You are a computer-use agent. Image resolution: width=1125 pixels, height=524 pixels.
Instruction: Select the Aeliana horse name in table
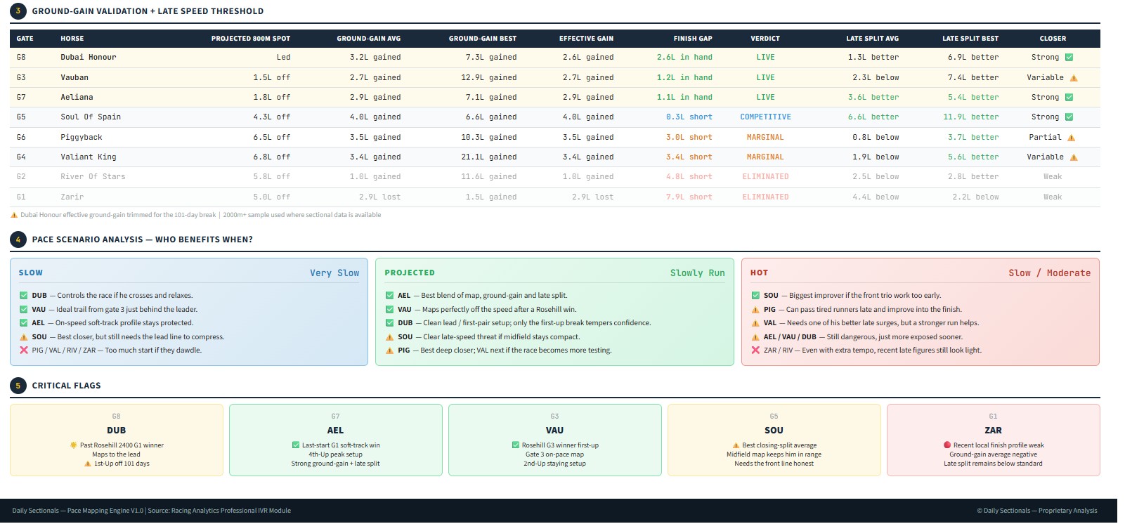pyautogui.click(x=77, y=98)
